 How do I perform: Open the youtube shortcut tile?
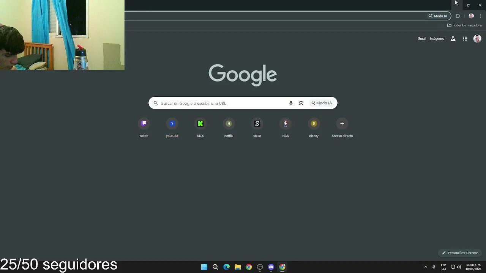172,128
